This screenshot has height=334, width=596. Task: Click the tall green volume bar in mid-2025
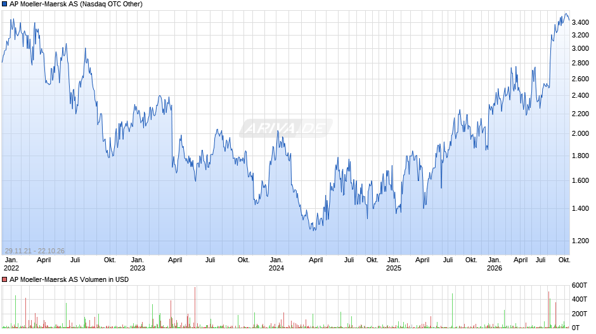[452, 311]
